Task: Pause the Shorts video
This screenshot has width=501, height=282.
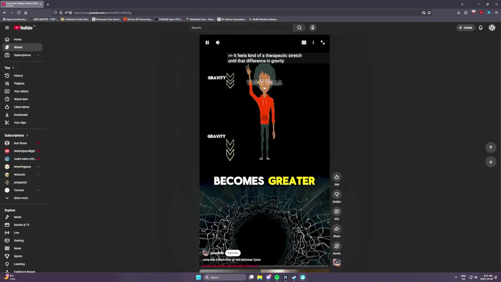Action: (207, 42)
